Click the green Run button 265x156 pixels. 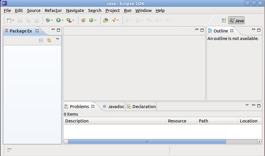(58, 20)
